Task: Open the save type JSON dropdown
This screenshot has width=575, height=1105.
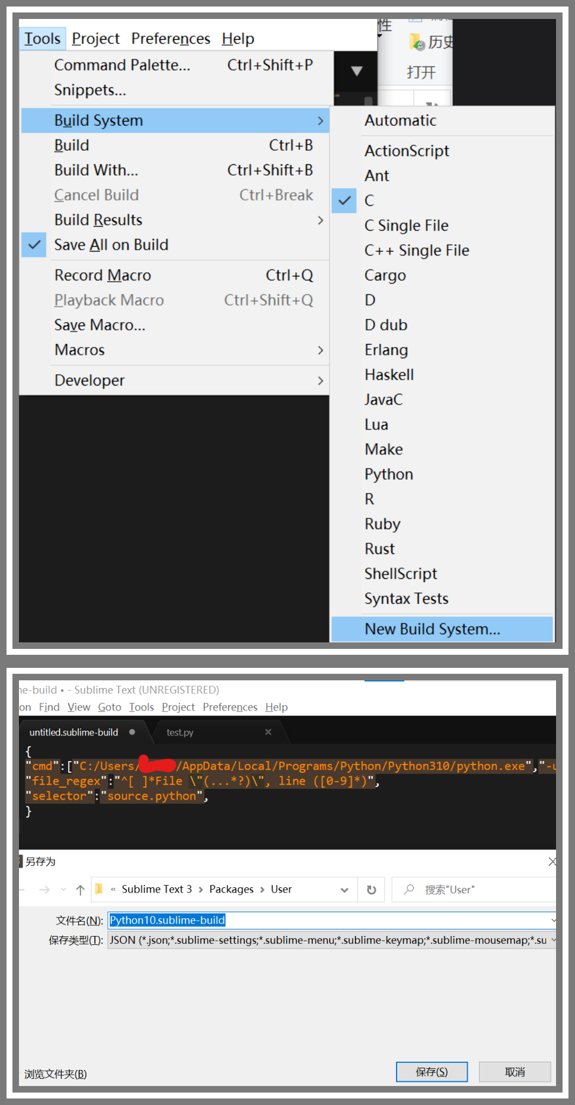Action: pyautogui.click(x=332, y=940)
